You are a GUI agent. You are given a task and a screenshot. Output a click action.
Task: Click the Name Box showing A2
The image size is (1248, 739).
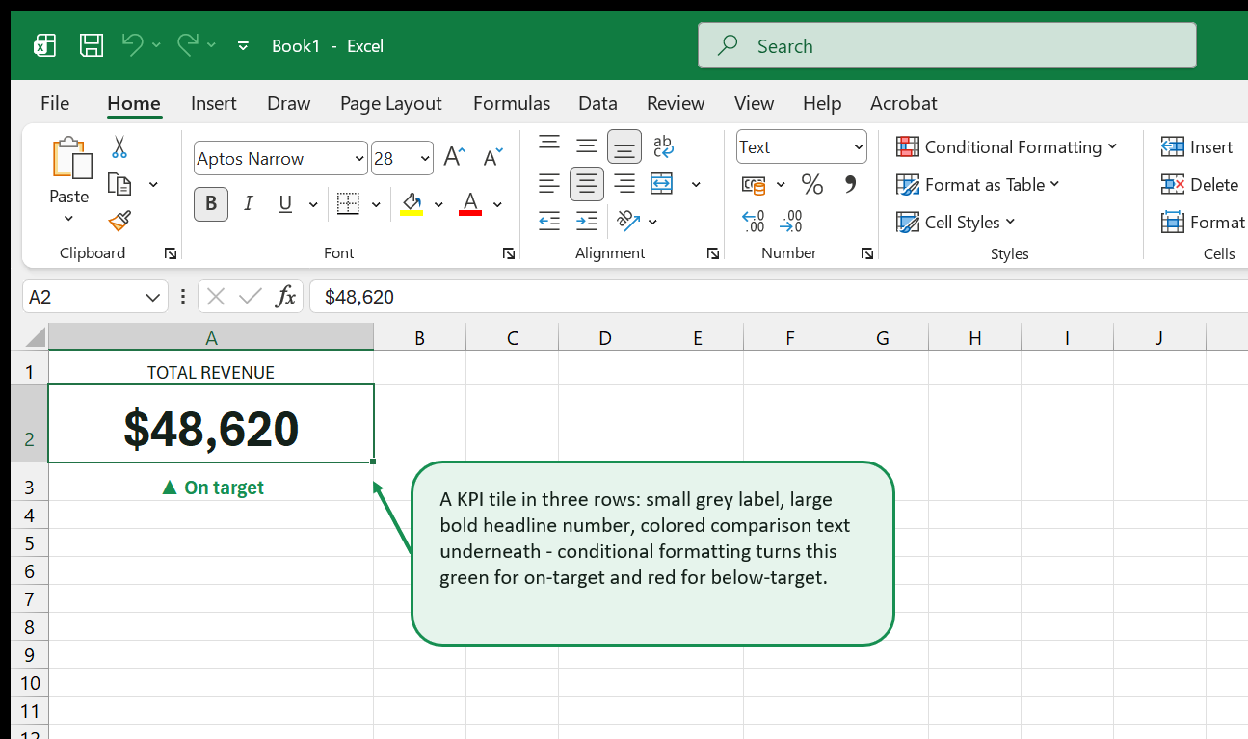[94, 297]
